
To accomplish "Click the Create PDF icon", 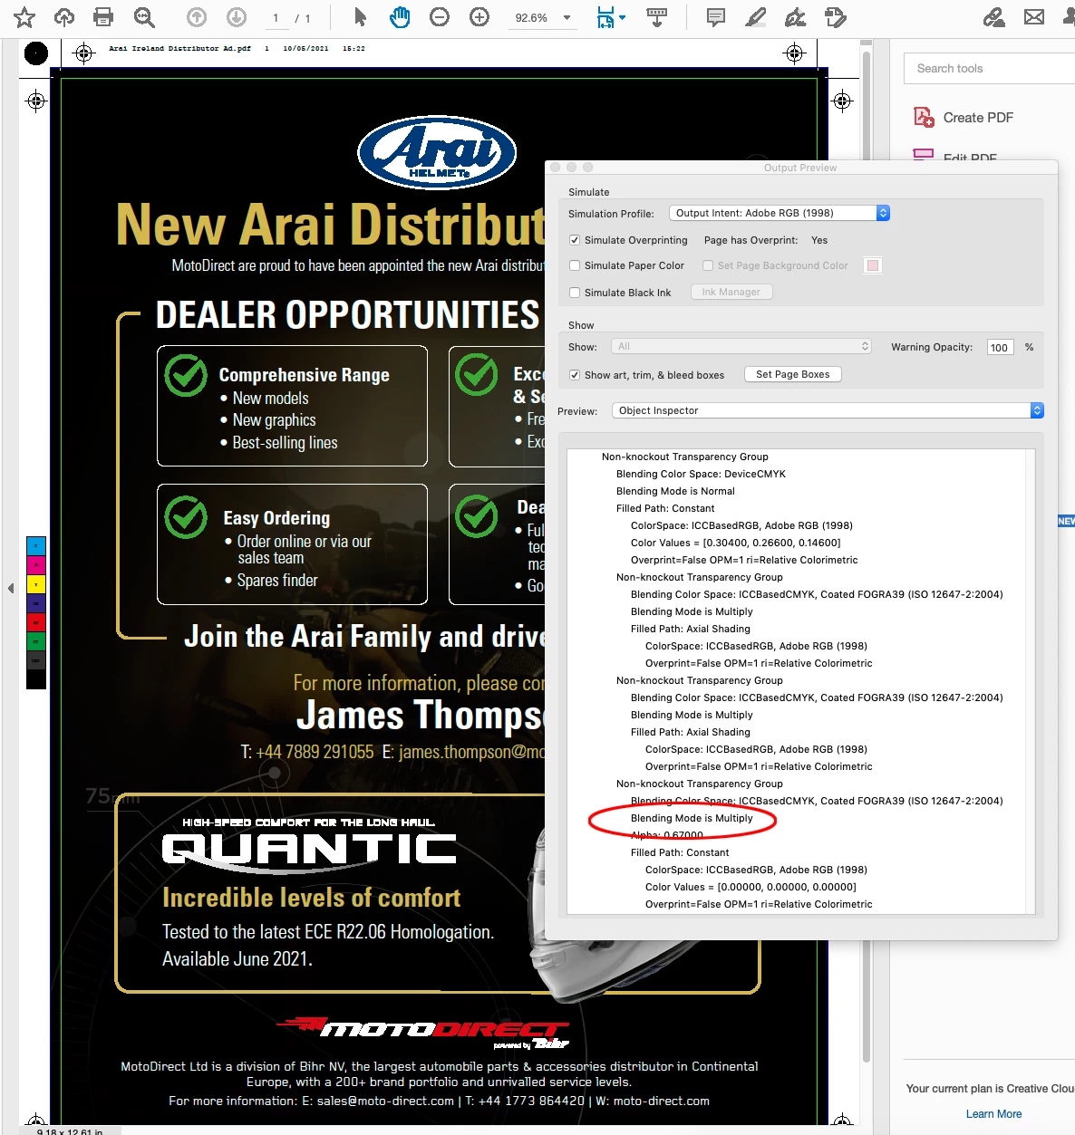I will (924, 117).
